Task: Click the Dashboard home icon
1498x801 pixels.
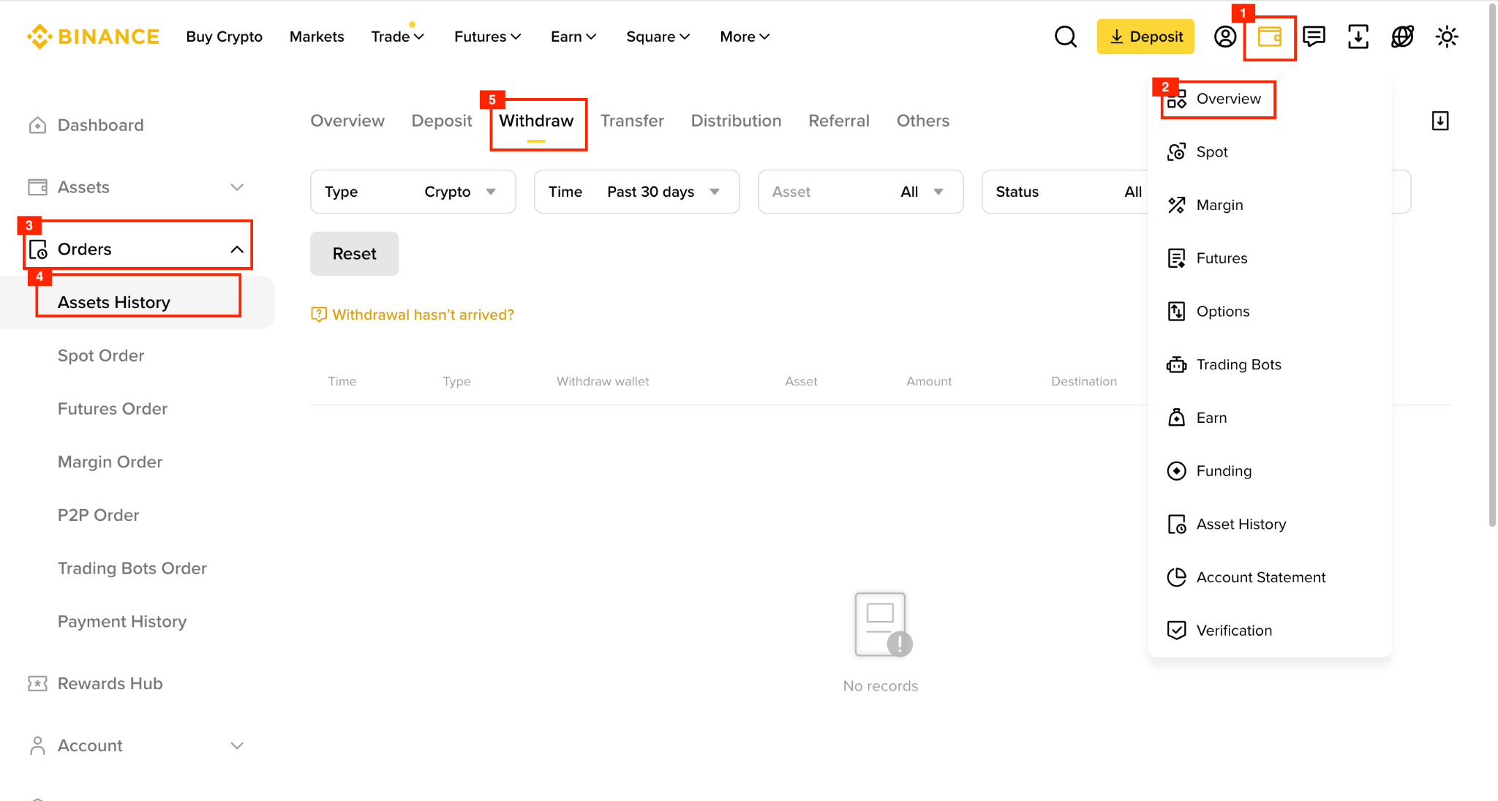Action: [37, 125]
